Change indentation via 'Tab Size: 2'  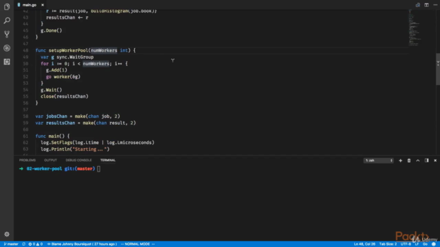click(388, 244)
